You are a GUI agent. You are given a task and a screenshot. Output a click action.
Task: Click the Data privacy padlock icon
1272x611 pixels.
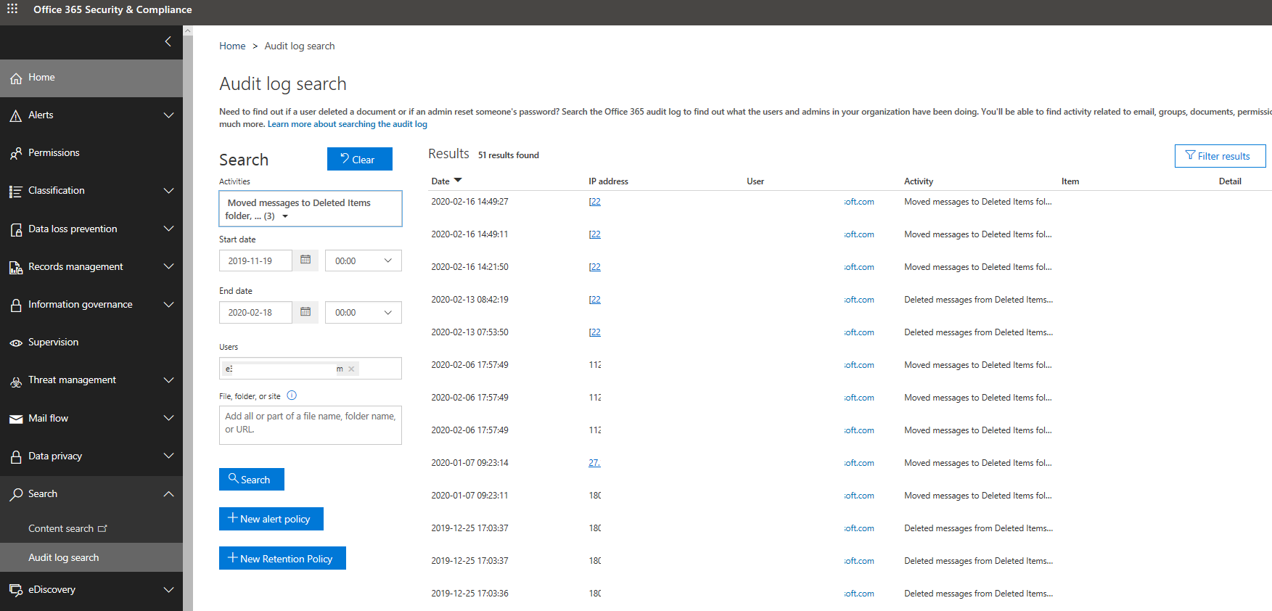click(15, 457)
